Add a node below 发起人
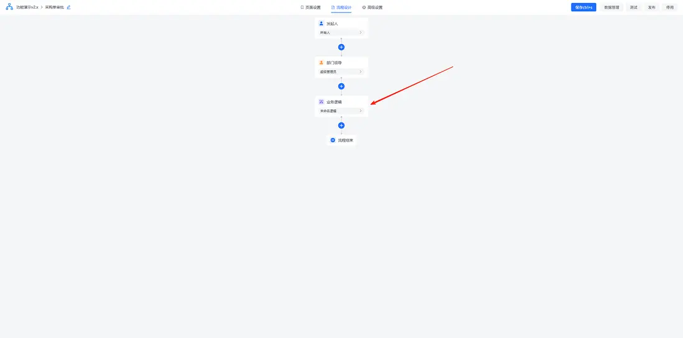 point(341,47)
